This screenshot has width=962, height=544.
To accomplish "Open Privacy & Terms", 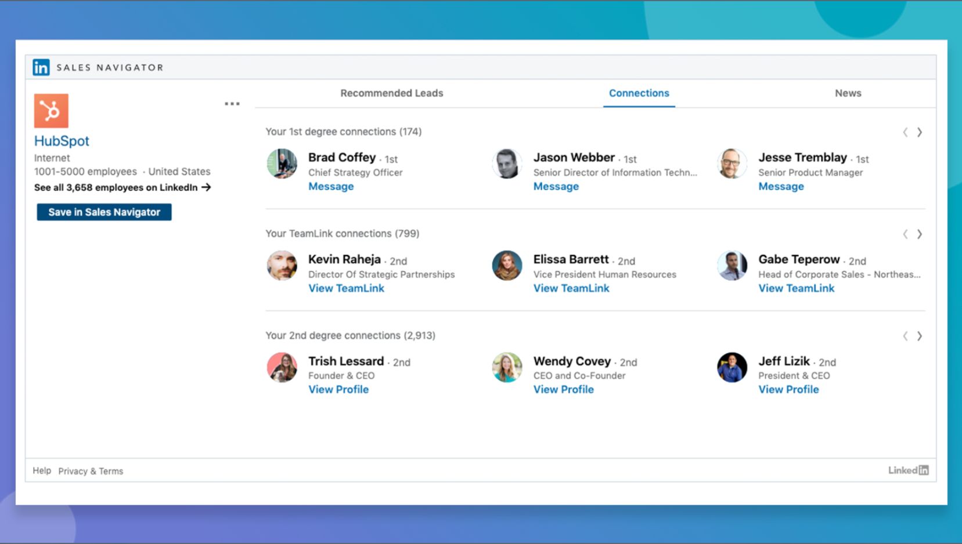I will 91,471.
